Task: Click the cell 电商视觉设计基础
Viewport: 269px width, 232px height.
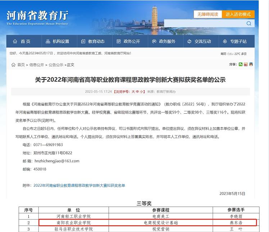Action: click(161, 223)
